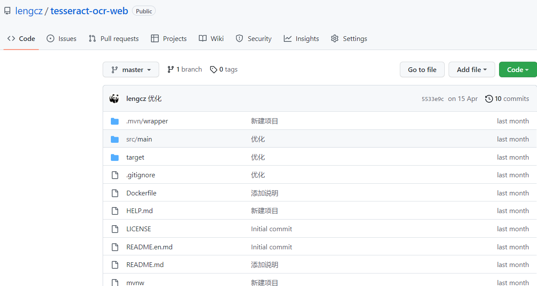The image size is (537, 286).
Task: Click 'last month' on the target row
Action: click(513, 157)
